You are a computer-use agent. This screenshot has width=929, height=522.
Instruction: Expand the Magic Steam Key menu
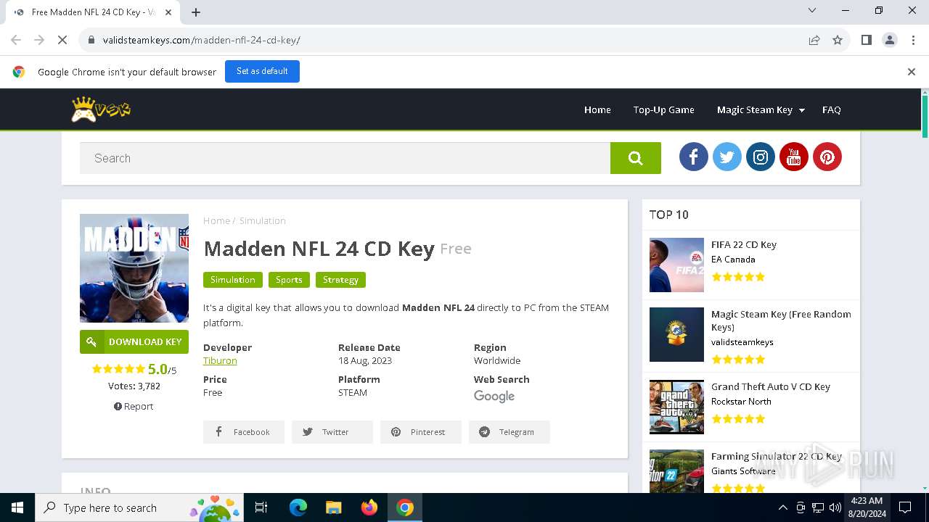click(x=761, y=109)
